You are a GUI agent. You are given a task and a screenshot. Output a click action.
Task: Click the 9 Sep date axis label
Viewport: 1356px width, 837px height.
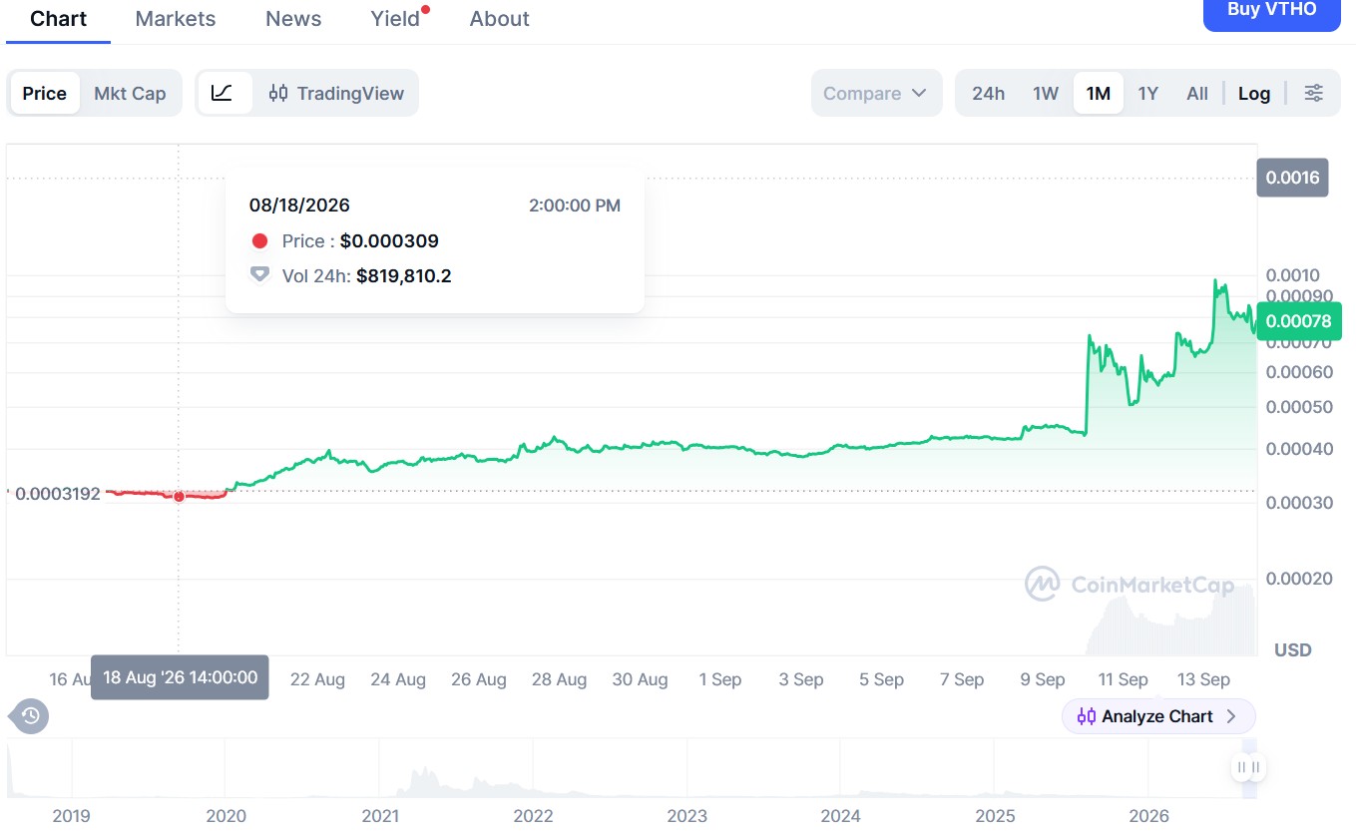pos(1043,679)
